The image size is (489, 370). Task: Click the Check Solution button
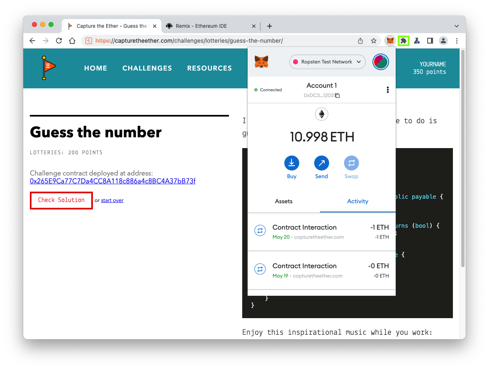tap(61, 200)
